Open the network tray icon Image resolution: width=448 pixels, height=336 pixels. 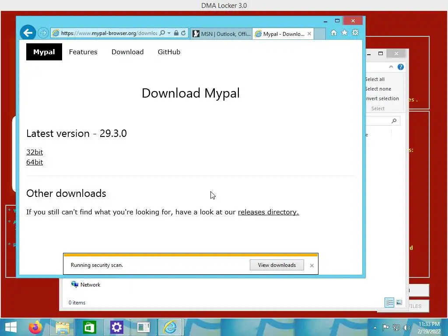tap(396, 327)
